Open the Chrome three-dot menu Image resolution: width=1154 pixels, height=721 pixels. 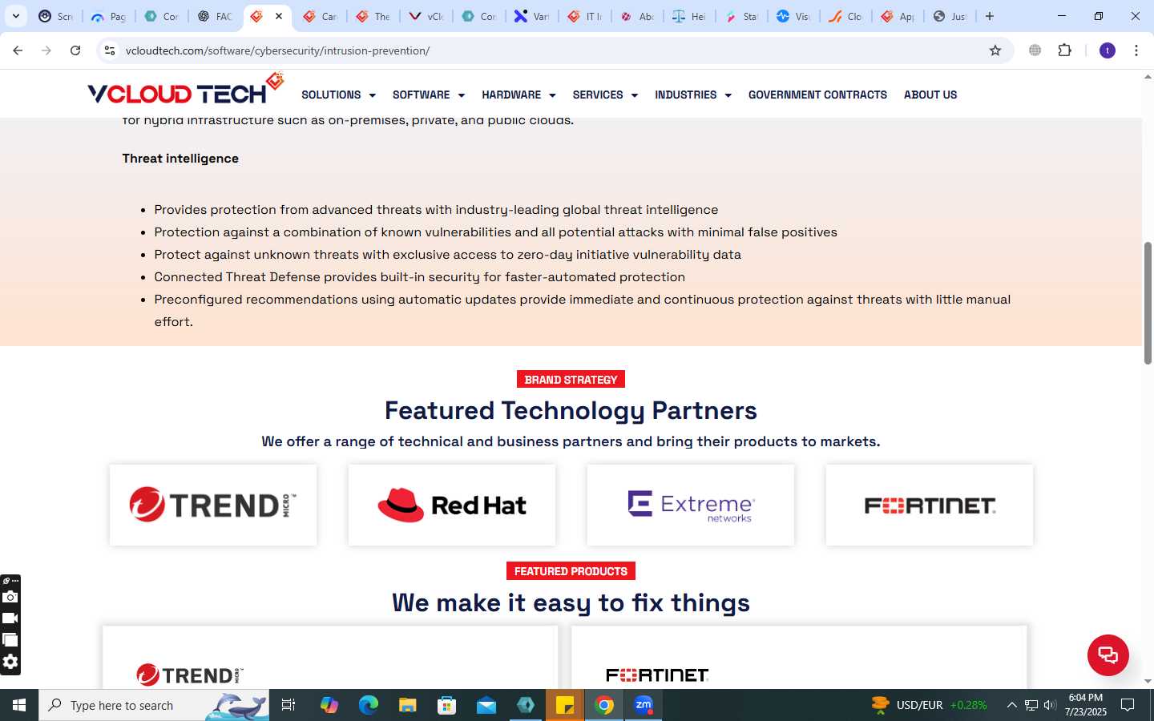coord(1136,50)
